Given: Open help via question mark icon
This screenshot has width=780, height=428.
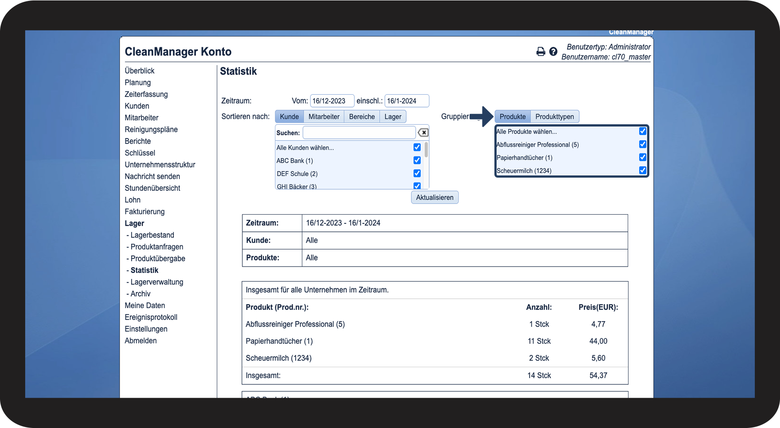Looking at the screenshot, I should coord(553,52).
